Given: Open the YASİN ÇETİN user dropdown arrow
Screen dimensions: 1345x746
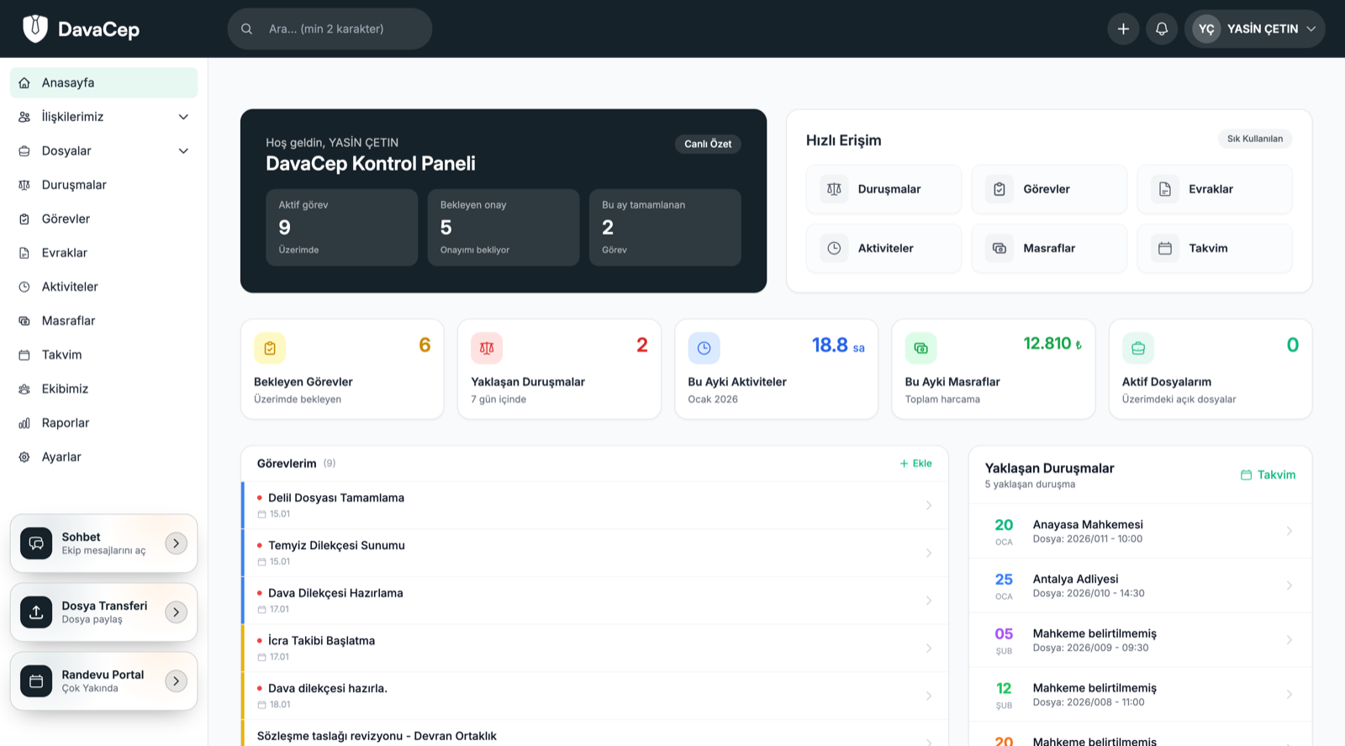Looking at the screenshot, I should coord(1311,29).
